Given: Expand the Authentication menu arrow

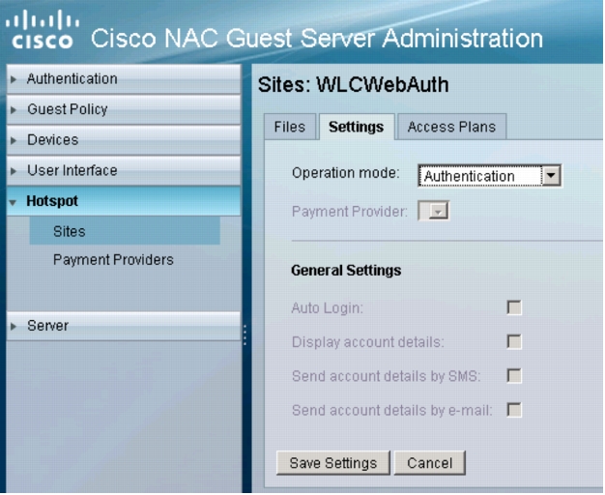Looking at the screenshot, I should pyautogui.click(x=14, y=79).
